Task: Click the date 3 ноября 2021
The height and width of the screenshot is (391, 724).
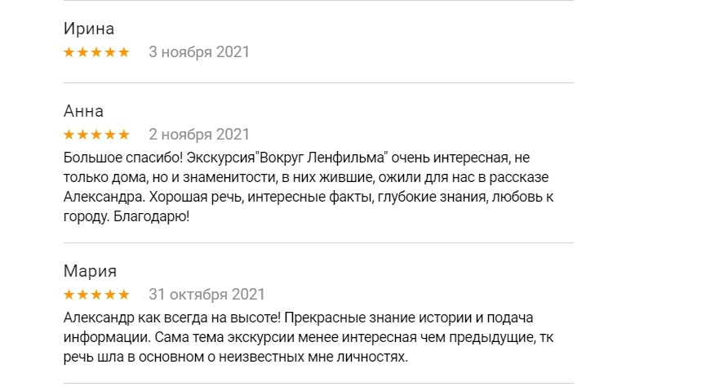Action: tap(199, 52)
